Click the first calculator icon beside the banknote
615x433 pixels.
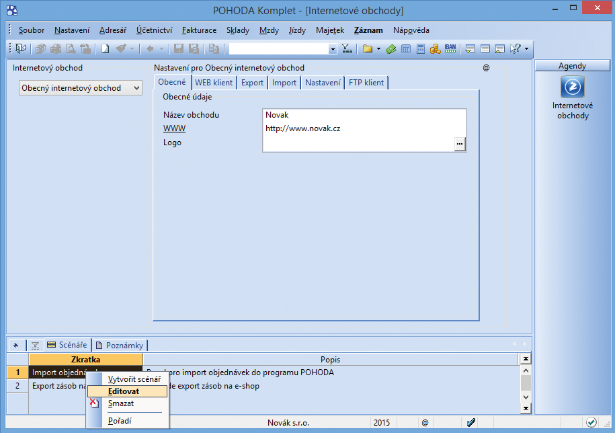pyautogui.click(x=406, y=48)
